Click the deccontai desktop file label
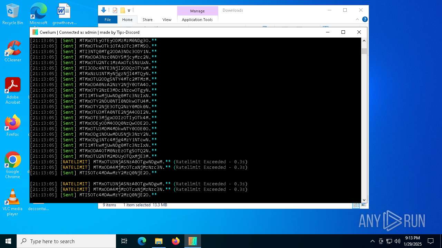The height and width of the screenshot is (248, 442). (38, 209)
